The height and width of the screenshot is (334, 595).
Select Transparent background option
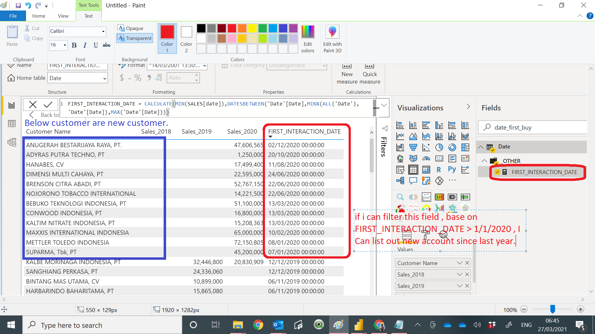[x=135, y=38]
